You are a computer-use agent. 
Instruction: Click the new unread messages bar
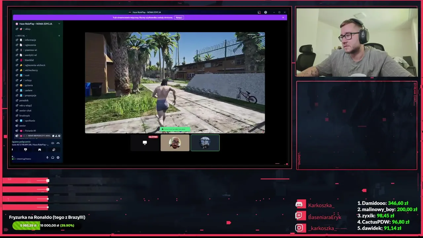(x=39, y=136)
